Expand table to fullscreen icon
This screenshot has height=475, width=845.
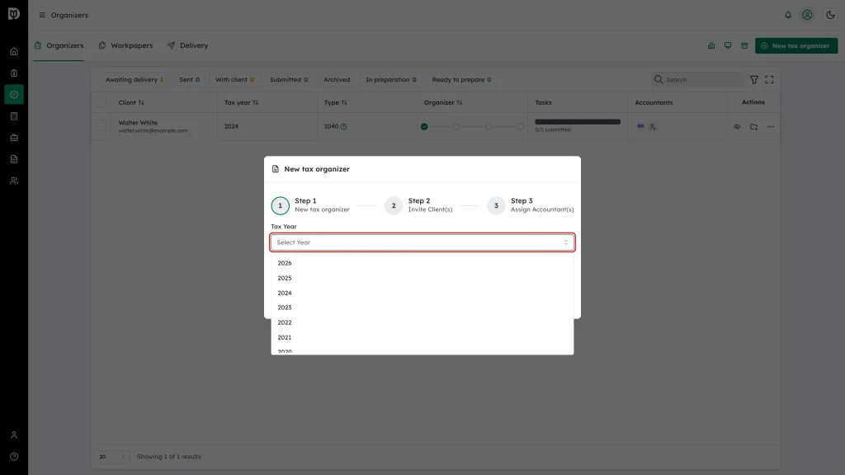769,80
